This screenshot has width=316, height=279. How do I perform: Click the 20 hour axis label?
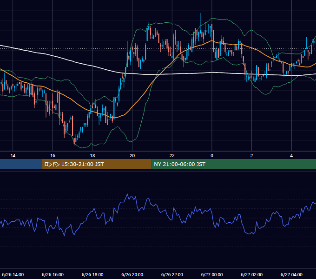tap(132, 156)
